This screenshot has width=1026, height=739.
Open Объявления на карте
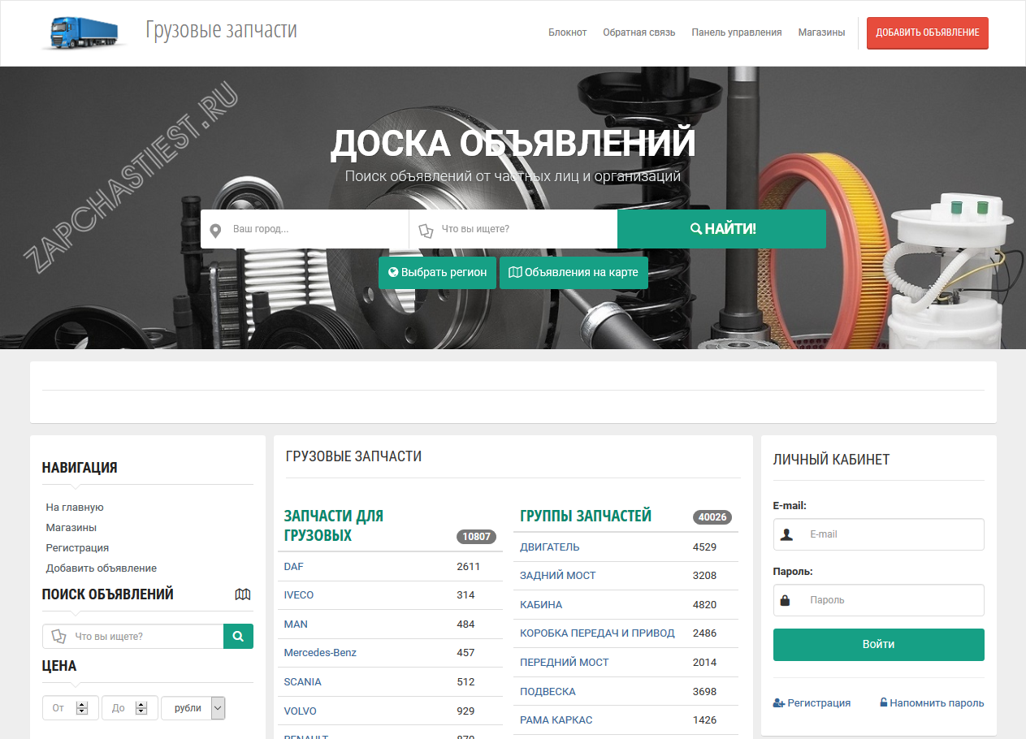tap(574, 273)
